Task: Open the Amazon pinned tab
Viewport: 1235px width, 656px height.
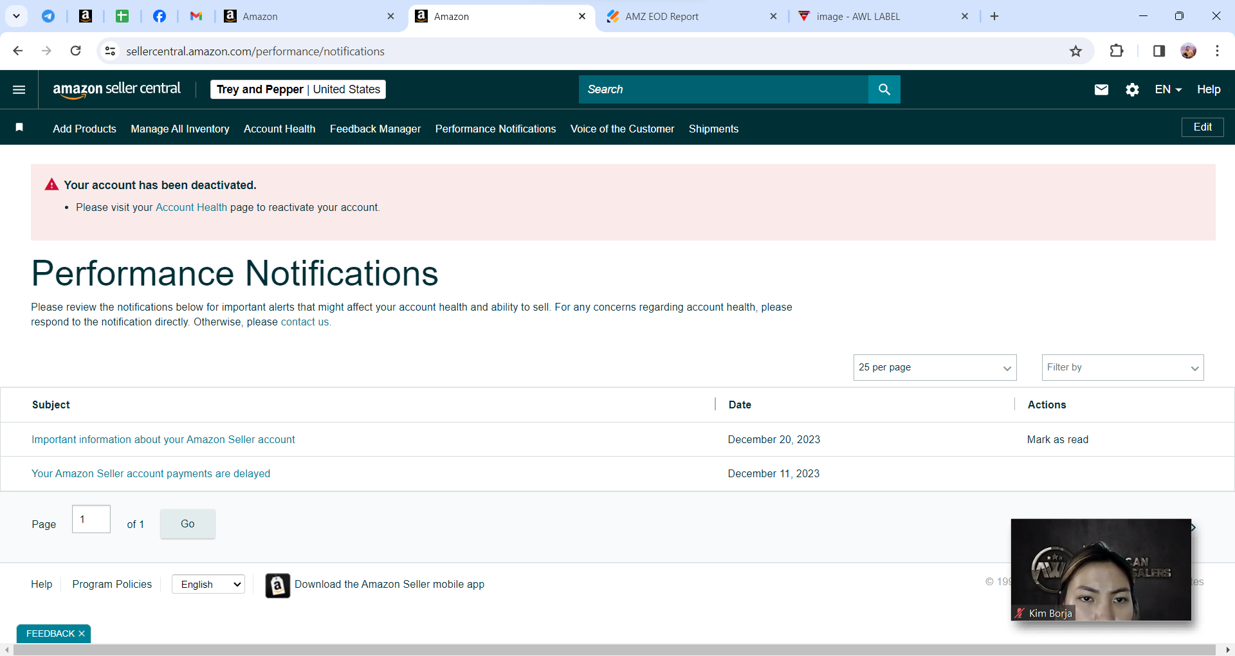Action: click(86, 16)
